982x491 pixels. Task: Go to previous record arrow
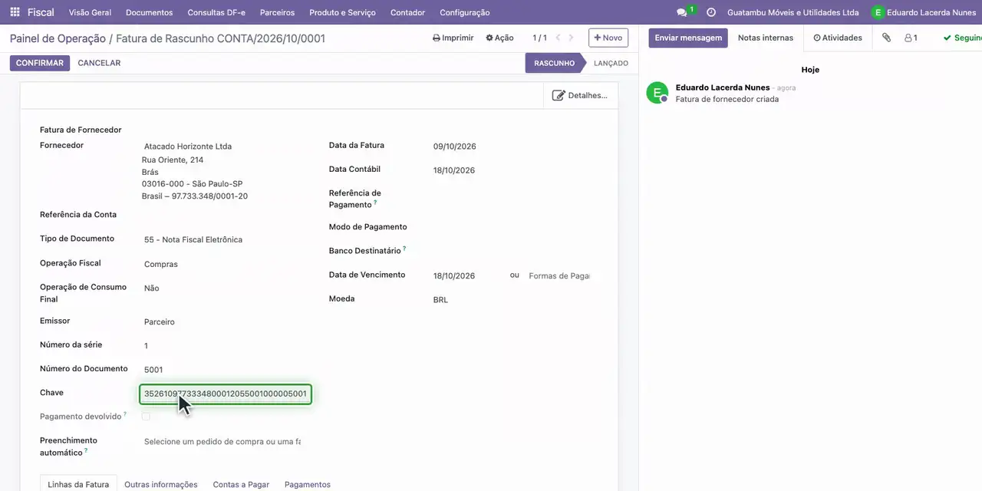558,38
